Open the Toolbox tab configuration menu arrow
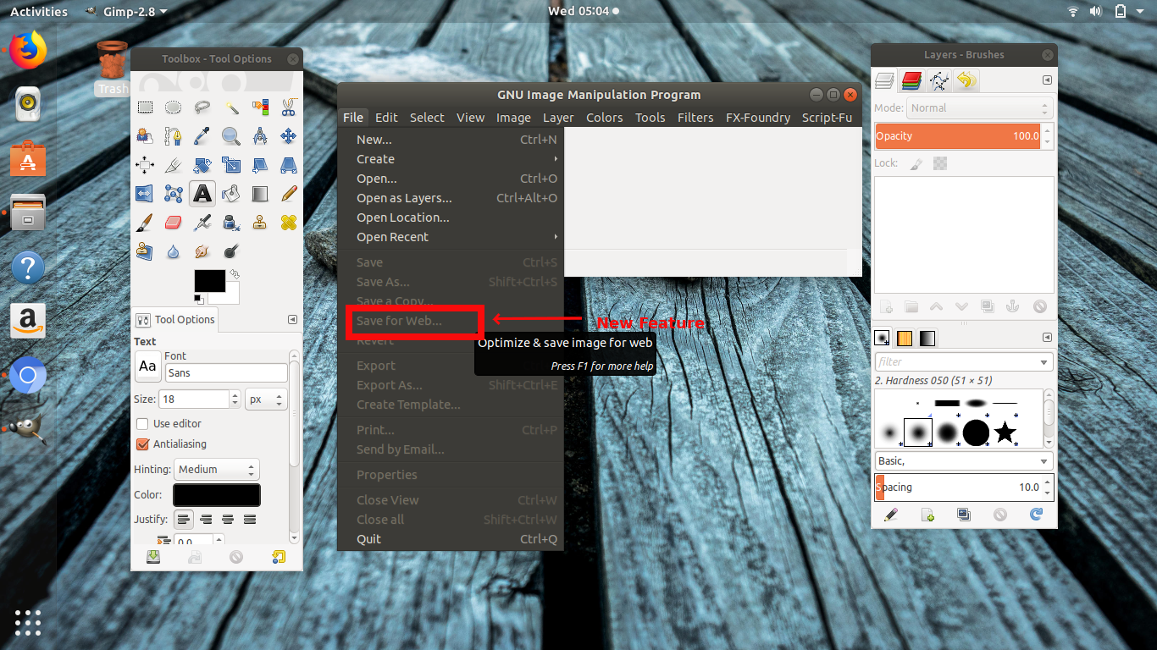Image resolution: width=1157 pixels, height=650 pixels. 292,320
